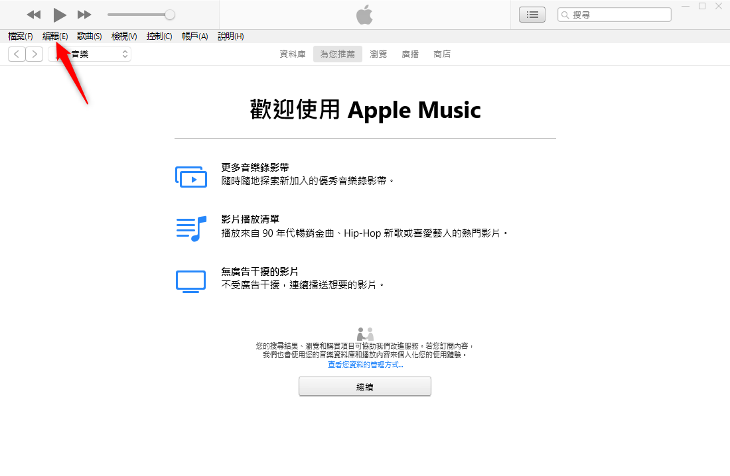This screenshot has height=476, width=730.
Task: Minimize the iTunes window
Action: [686, 6]
